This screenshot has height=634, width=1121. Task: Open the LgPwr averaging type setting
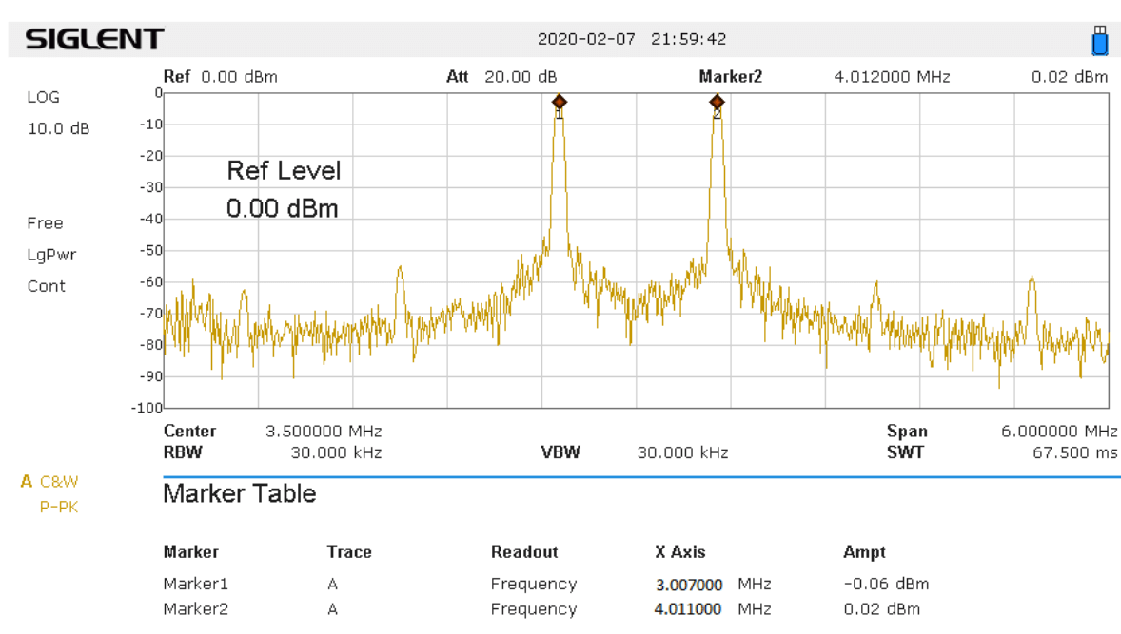51,255
